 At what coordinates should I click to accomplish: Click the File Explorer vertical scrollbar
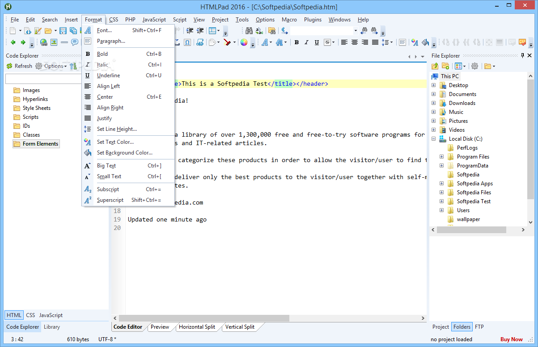[531, 139]
